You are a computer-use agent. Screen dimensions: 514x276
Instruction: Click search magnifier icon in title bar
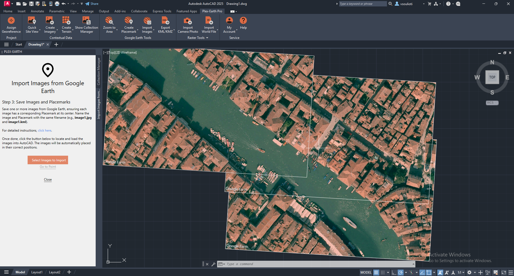[390, 4]
